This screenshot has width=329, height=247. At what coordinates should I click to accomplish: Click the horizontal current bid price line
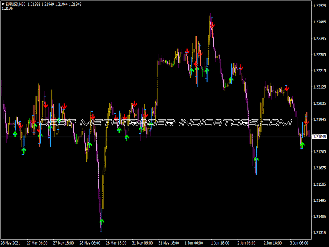point(156,137)
